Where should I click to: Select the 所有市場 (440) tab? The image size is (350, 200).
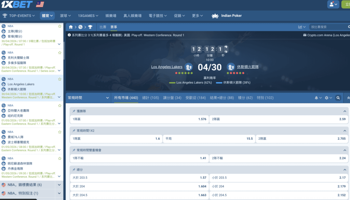pos(126,98)
